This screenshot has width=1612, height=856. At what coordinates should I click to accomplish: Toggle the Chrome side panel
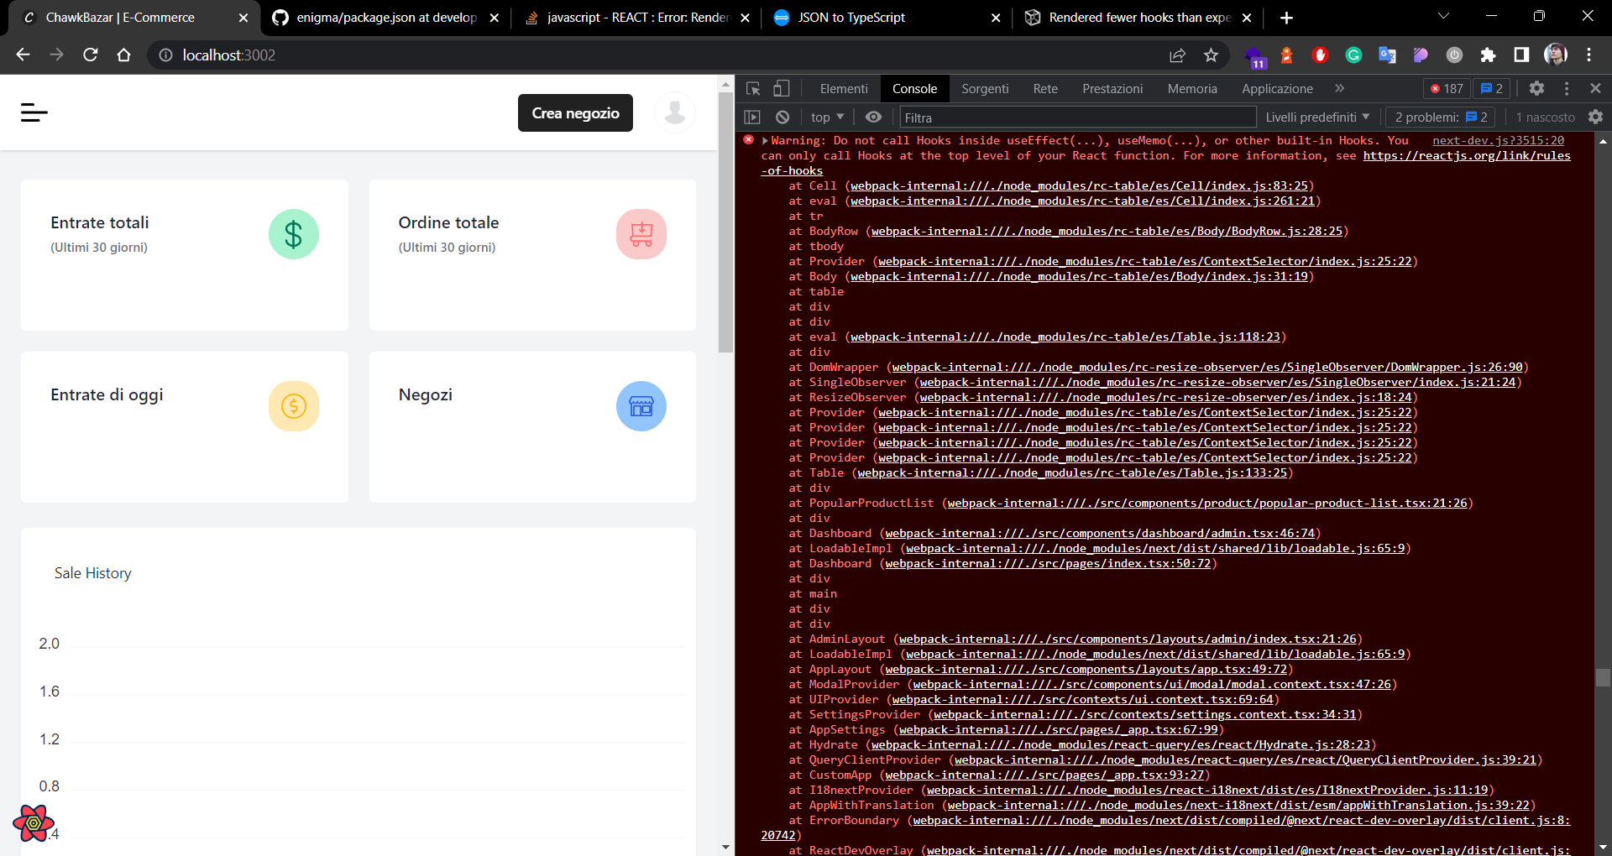[x=1521, y=55]
